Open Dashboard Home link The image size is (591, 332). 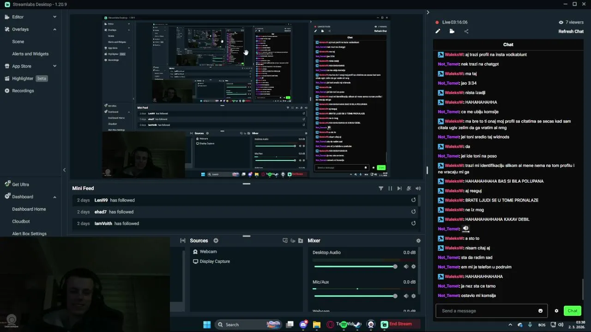(29, 209)
